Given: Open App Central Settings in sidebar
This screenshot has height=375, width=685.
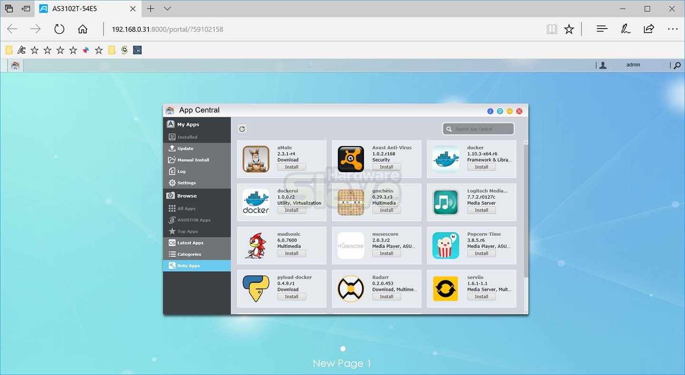Looking at the screenshot, I should click(197, 183).
